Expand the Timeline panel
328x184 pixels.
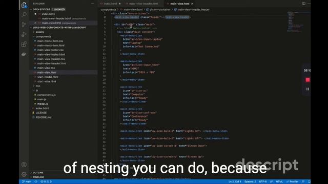(38, 177)
